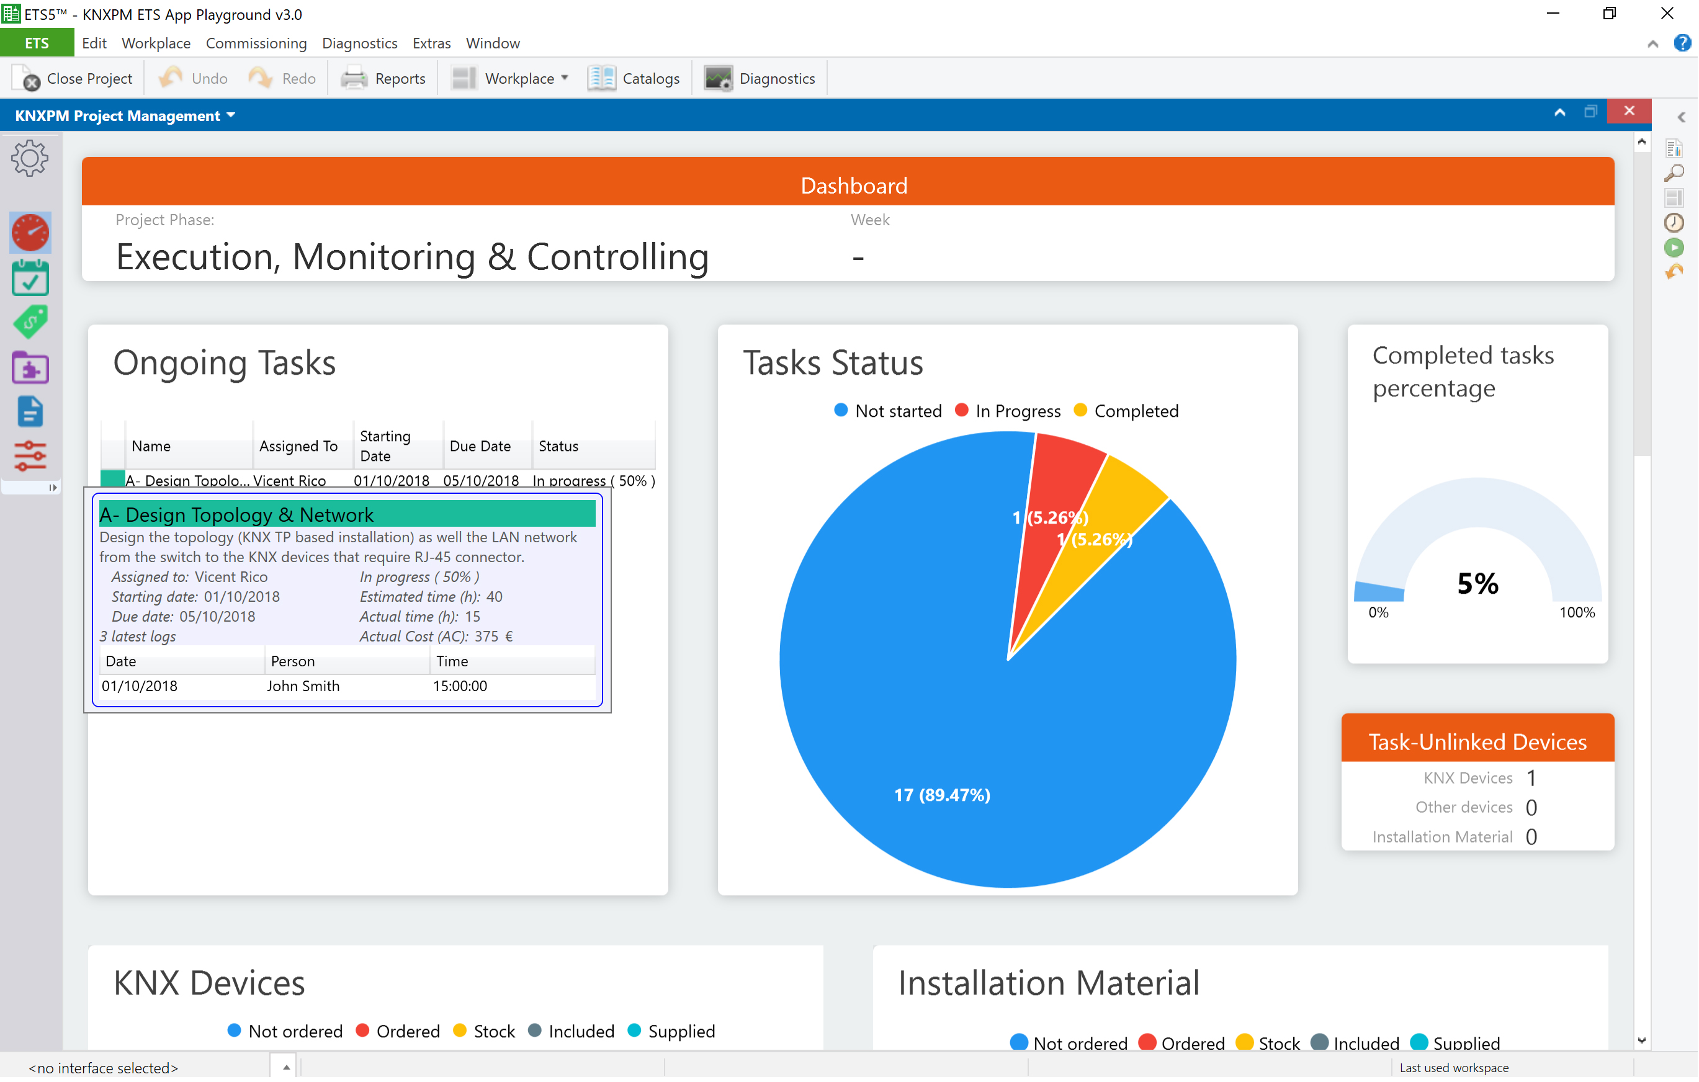
Task: Open the green ETS tab
Action: 37,43
